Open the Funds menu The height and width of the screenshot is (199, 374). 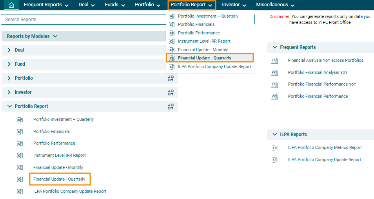coord(115,5)
